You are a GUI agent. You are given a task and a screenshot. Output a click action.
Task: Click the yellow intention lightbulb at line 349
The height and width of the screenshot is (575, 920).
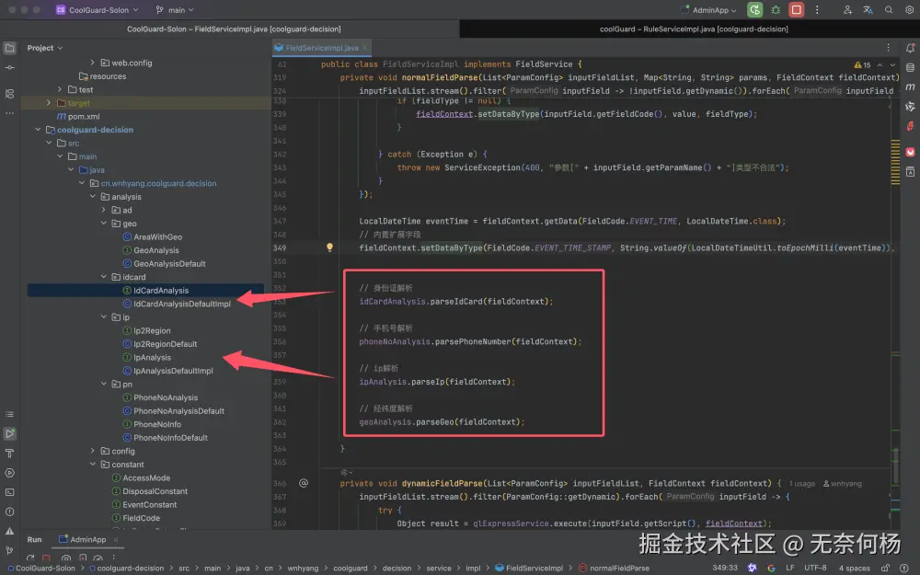(329, 247)
